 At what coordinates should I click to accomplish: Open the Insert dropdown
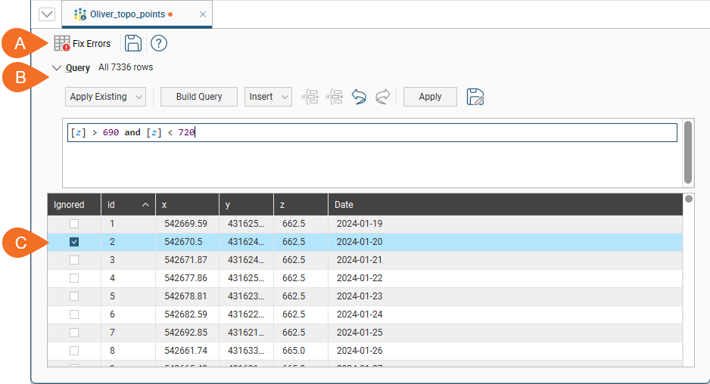point(269,97)
